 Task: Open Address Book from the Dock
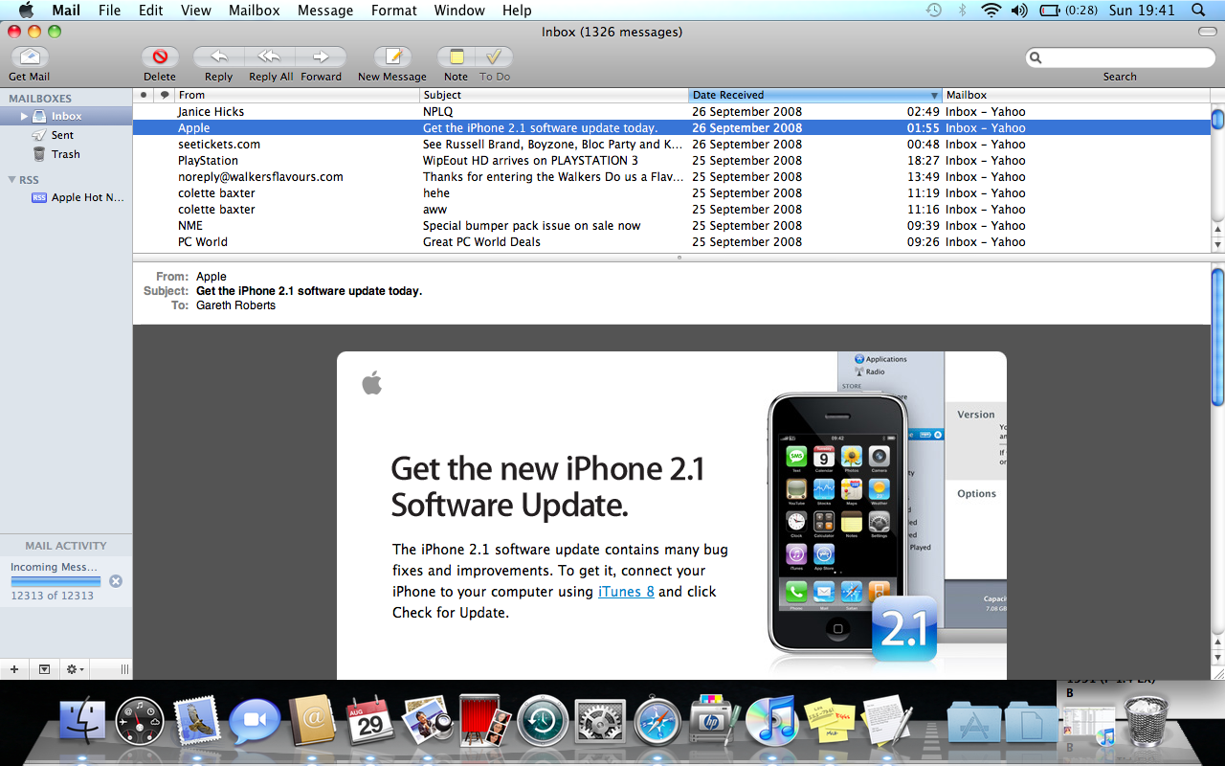312,720
